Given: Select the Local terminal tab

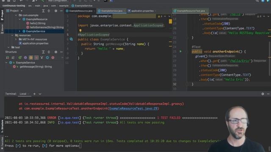Looking at the screenshot, I should (x=23, y=94).
